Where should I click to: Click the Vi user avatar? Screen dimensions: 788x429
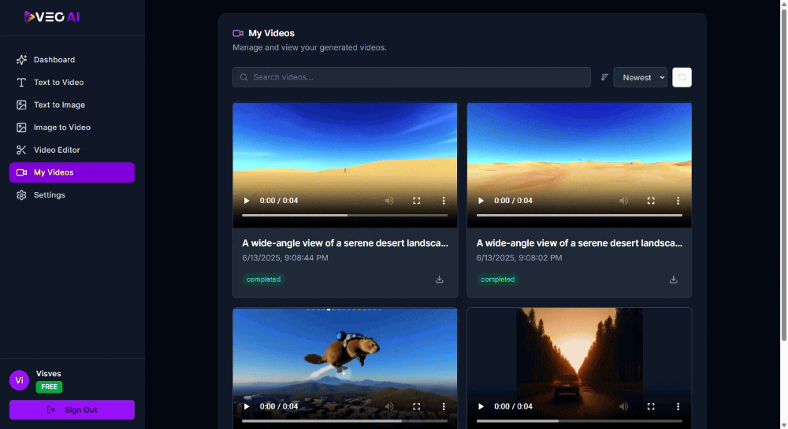[19, 380]
